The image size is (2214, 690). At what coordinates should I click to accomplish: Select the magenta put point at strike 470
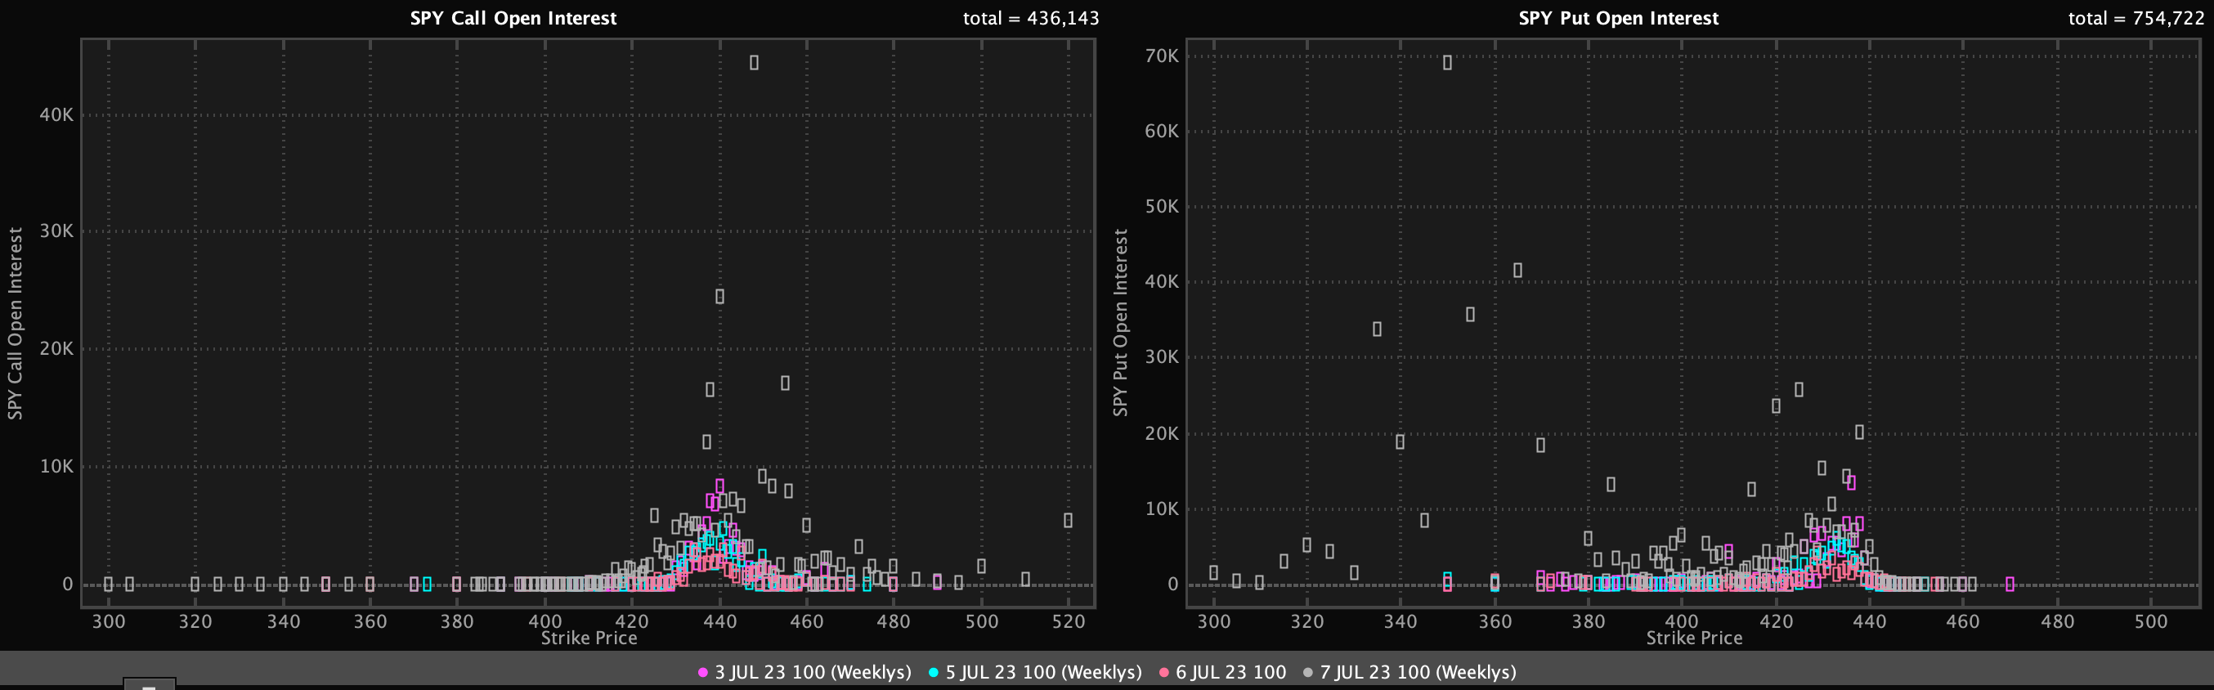[x=2010, y=585]
